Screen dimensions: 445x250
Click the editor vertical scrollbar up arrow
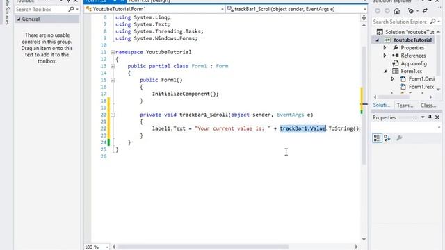tap(364, 26)
